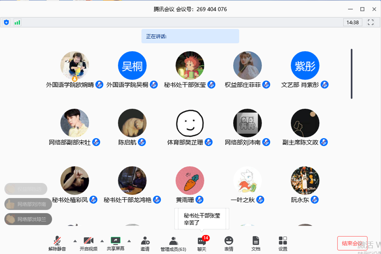Open the 设置 settings

[x=283, y=243]
